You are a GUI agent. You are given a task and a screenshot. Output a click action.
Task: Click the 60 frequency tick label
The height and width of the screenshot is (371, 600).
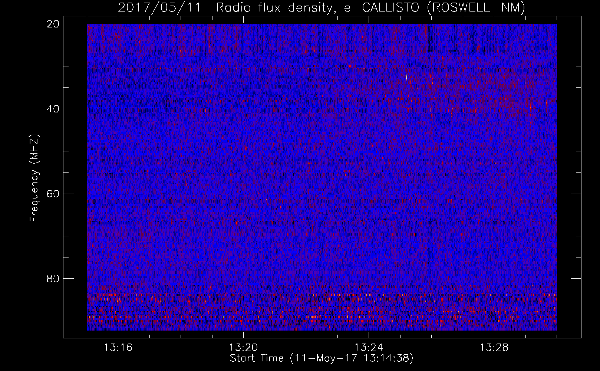click(x=53, y=194)
